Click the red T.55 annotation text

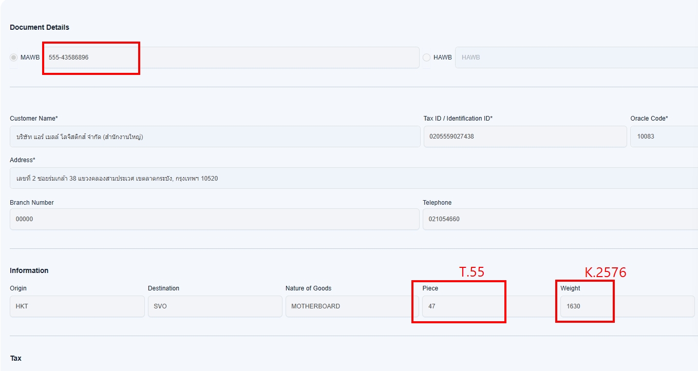(471, 272)
